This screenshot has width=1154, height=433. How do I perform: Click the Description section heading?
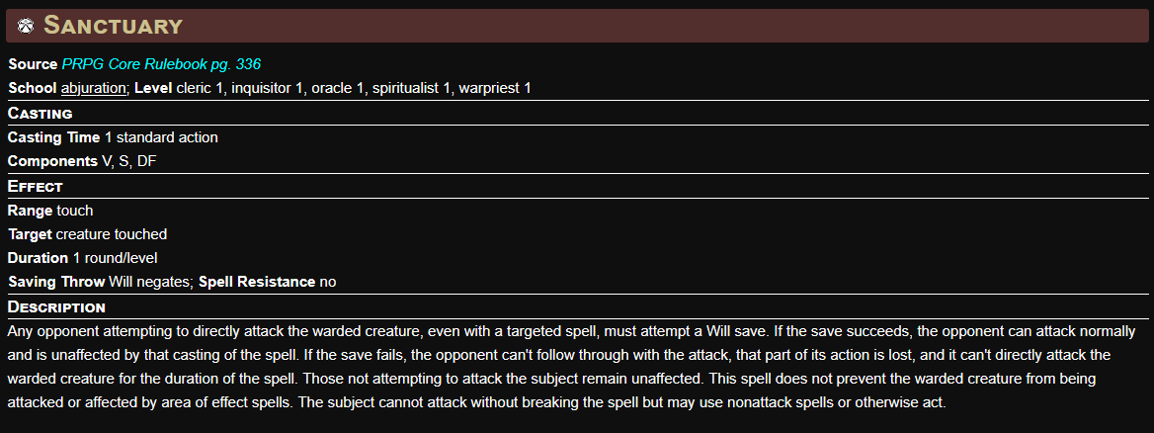pyautogui.click(x=56, y=307)
